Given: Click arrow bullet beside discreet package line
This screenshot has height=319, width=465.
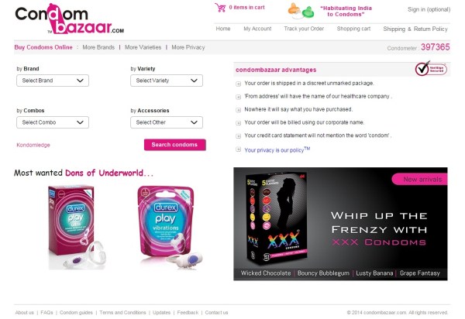Looking at the screenshot, I should point(238,84).
